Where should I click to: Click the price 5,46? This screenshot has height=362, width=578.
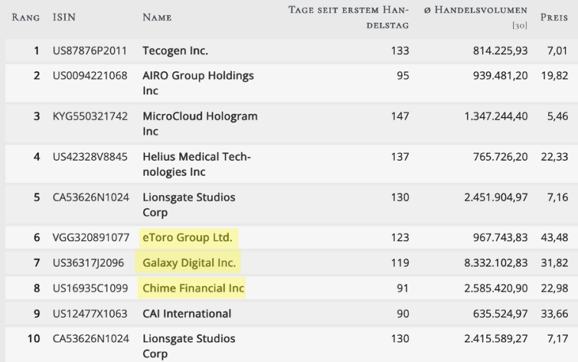[557, 116]
